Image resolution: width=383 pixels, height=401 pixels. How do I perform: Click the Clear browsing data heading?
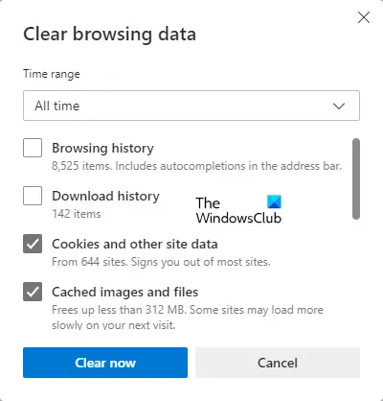click(109, 34)
